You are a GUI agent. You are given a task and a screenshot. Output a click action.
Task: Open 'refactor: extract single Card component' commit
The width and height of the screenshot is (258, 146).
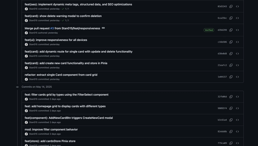61,75
